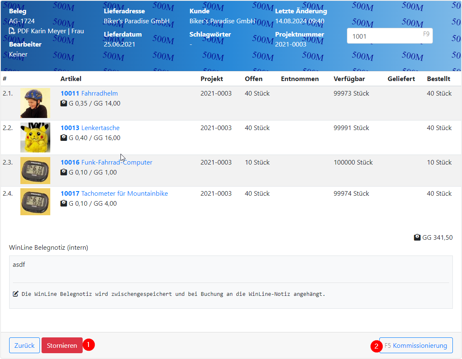The image size is (462, 359).
Task: Start picking with F5 Kommissionierung button
Action: (416, 345)
